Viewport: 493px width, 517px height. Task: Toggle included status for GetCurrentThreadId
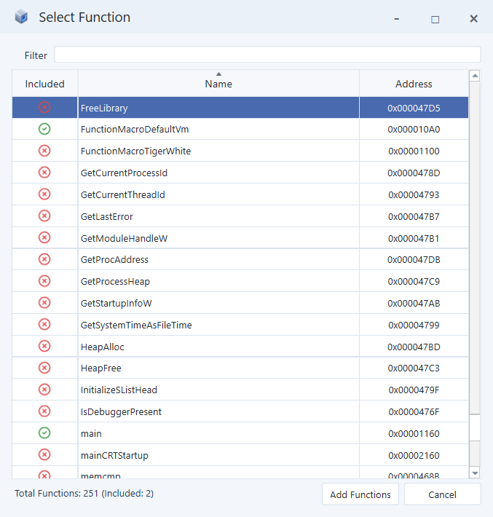(x=44, y=194)
